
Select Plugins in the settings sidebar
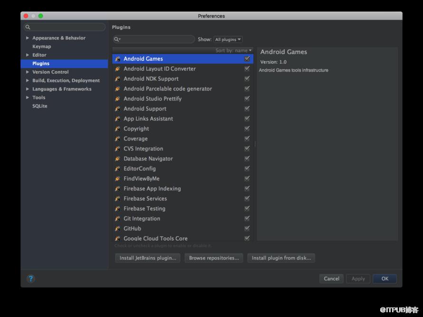[x=64, y=63]
